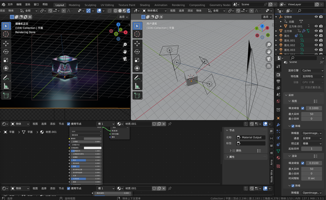Open the Modifier properties tab

coord(278,125)
